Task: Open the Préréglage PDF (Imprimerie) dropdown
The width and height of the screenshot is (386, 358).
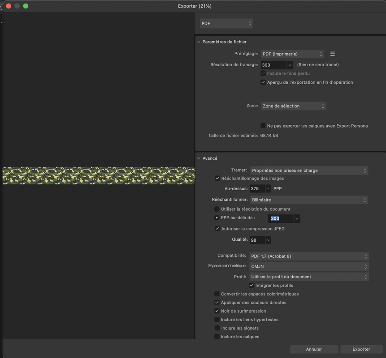Action: [x=292, y=54]
